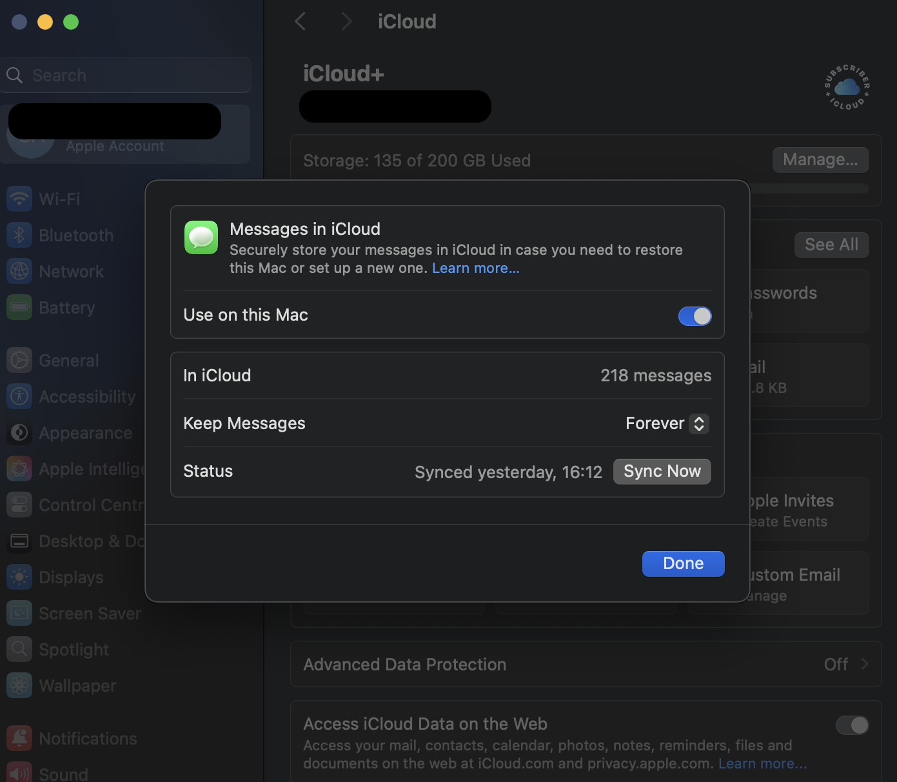Click the Spotlight magnifier icon in sidebar

pos(19,649)
